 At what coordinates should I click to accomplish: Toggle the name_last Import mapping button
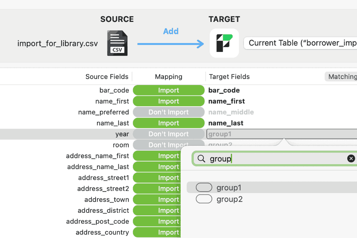point(168,123)
